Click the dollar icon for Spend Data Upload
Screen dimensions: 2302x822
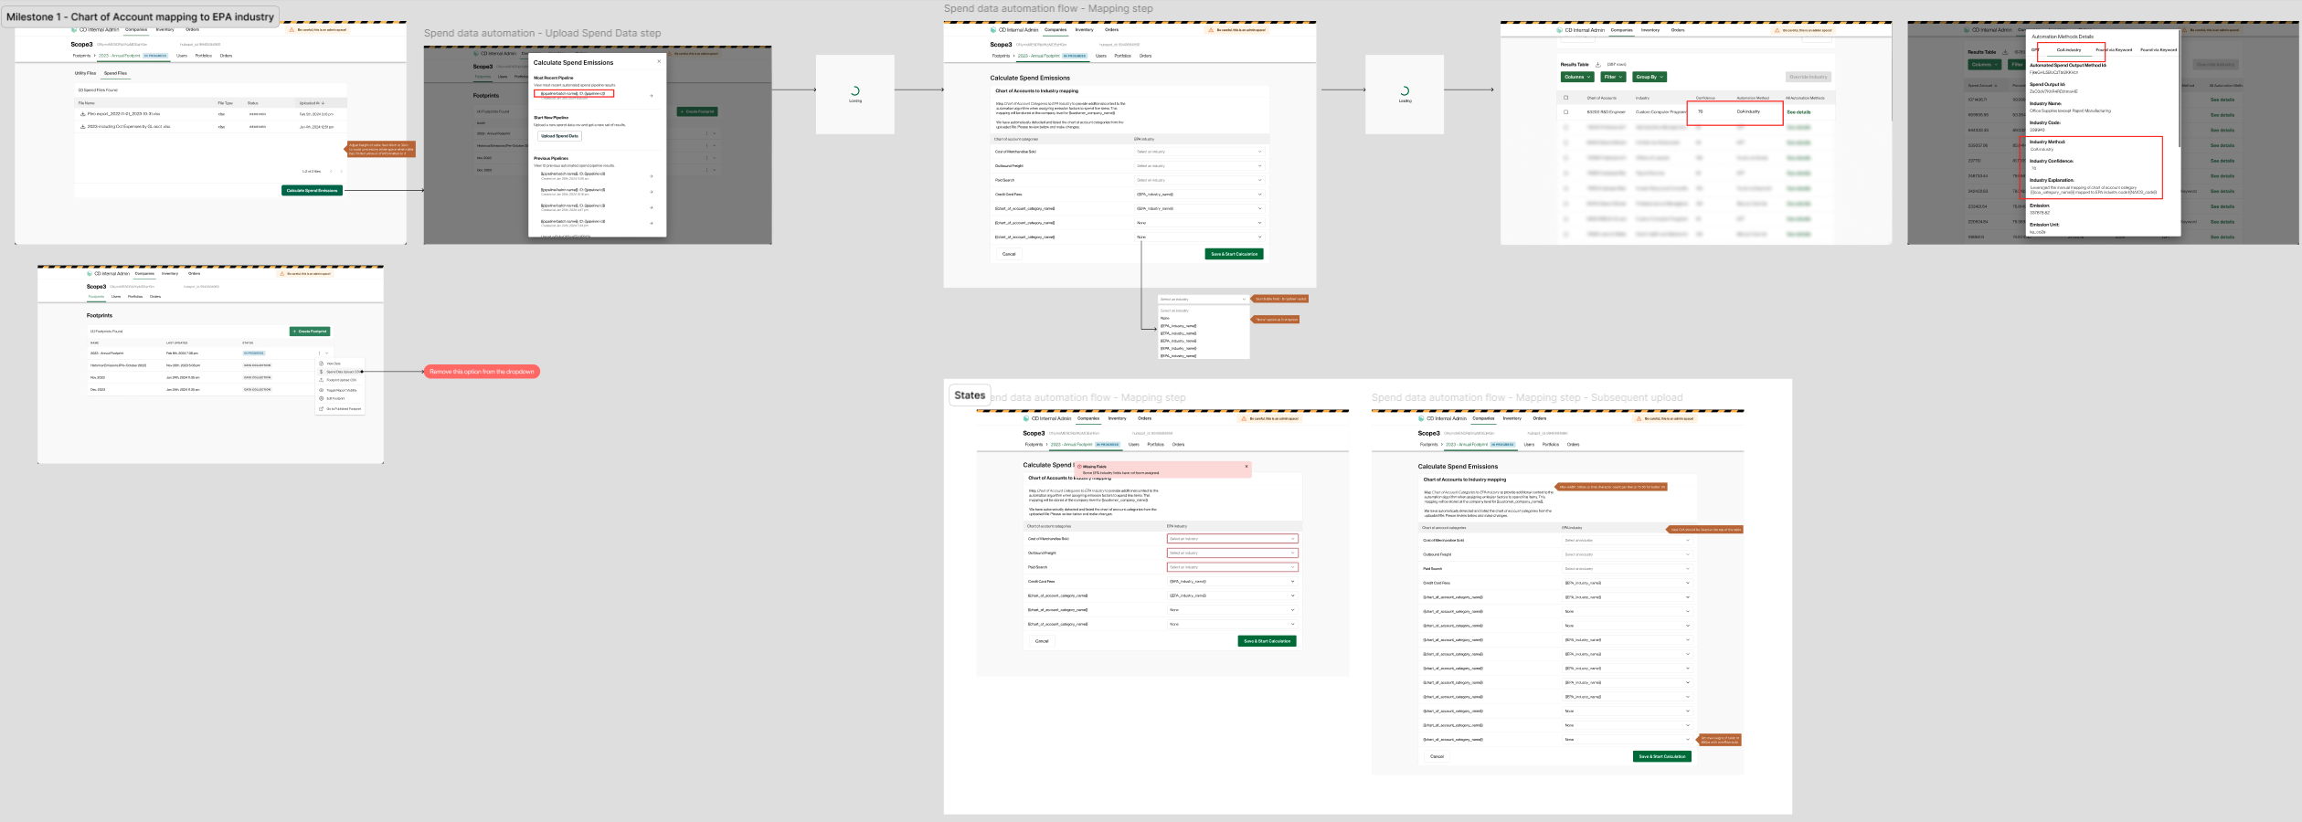pos(322,372)
